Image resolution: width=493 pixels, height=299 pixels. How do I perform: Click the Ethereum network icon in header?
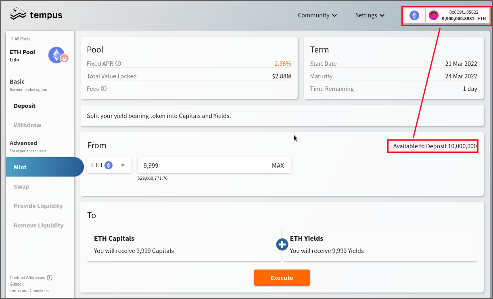coord(414,15)
